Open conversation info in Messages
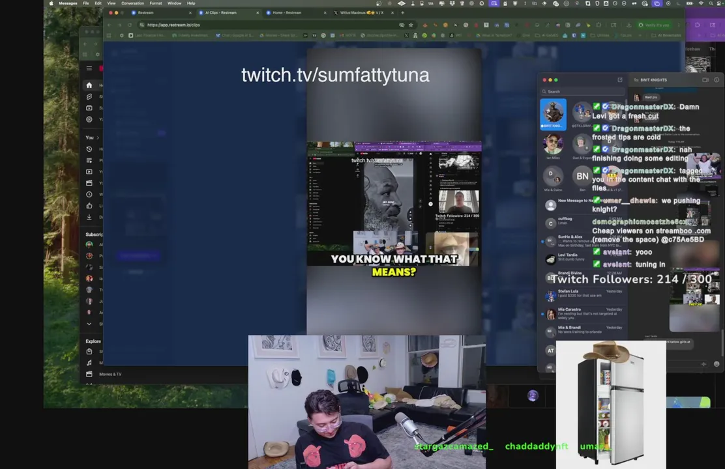The height and width of the screenshot is (469, 725). [x=717, y=80]
